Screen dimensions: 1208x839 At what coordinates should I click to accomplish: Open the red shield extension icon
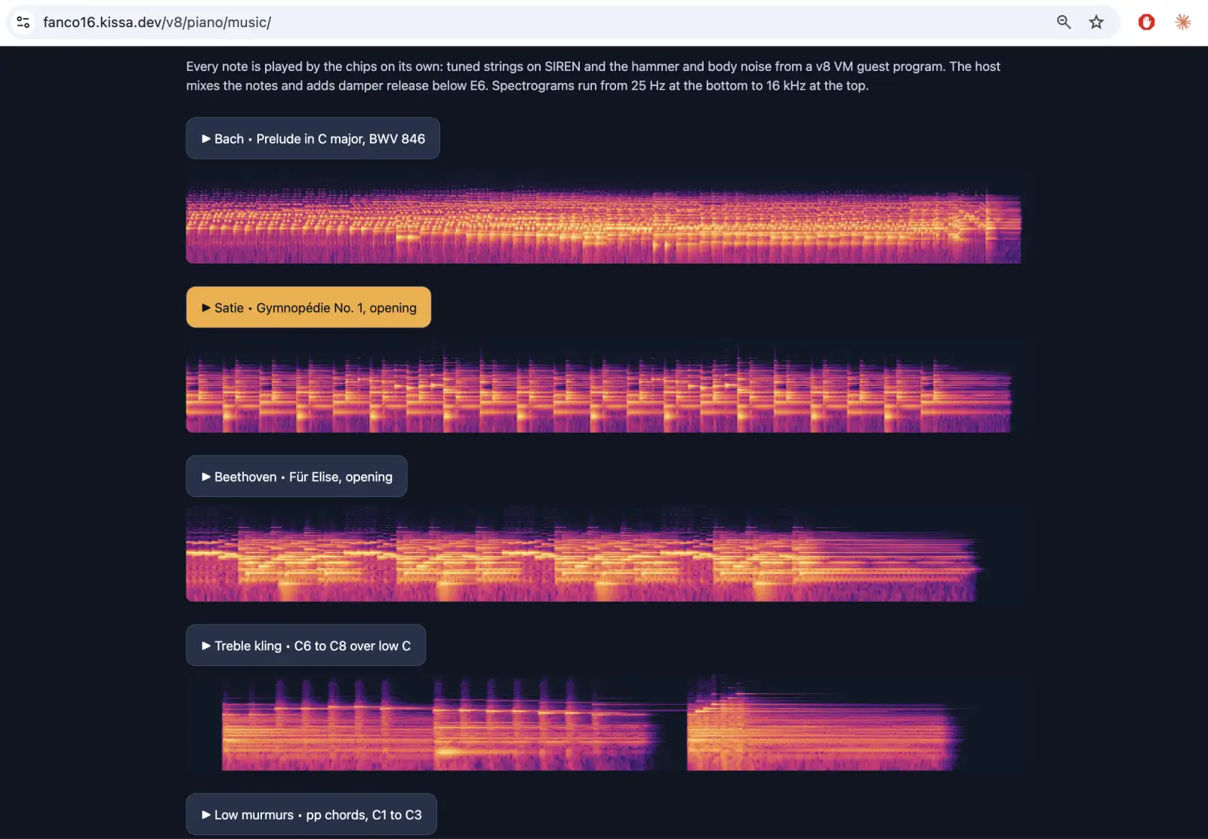[1146, 22]
